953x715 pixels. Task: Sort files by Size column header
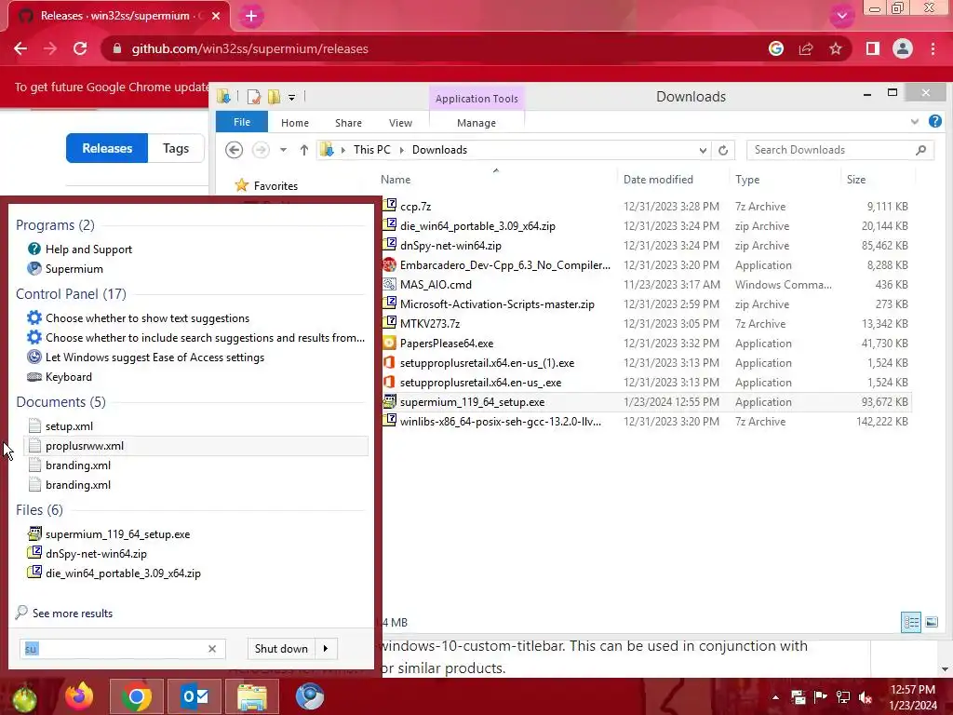click(x=856, y=180)
